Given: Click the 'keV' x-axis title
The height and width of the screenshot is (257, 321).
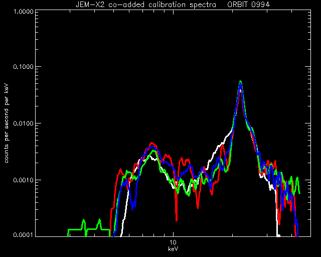Looking at the screenshot, I should [173, 249].
